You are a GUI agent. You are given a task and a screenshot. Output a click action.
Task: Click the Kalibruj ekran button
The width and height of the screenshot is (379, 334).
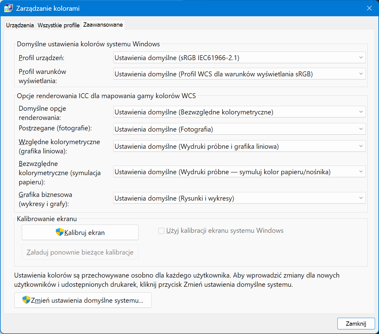coord(80,232)
